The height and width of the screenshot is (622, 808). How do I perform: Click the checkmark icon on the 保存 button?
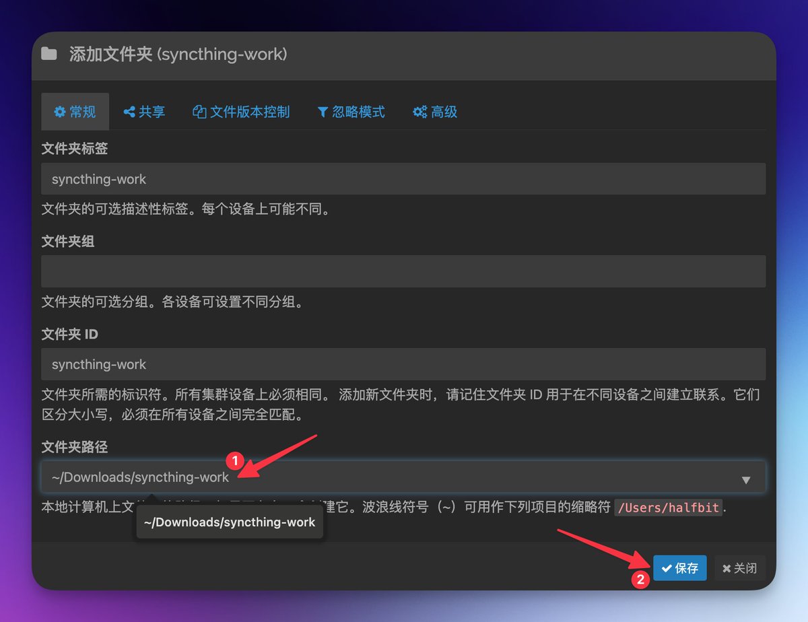[667, 568]
